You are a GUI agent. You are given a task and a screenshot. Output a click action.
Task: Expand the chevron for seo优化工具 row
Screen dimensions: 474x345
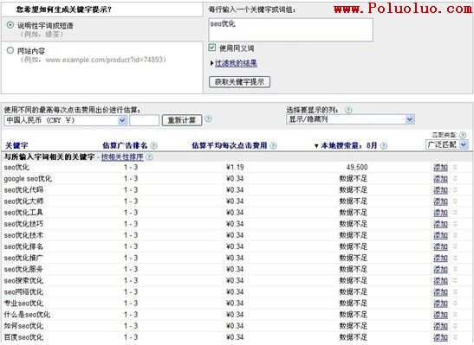[x=455, y=213]
